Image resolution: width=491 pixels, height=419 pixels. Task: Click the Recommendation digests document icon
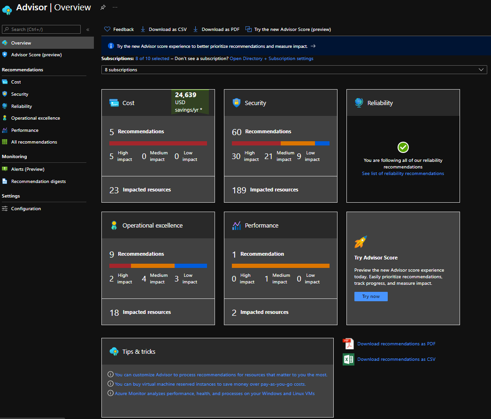(x=5, y=181)
